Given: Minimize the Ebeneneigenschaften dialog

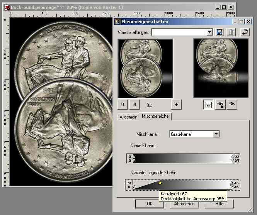Looking at the screenshot, I should point(235,22).
